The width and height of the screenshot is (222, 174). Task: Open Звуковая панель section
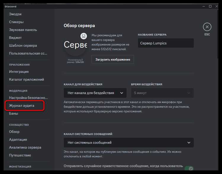[23, 30]
